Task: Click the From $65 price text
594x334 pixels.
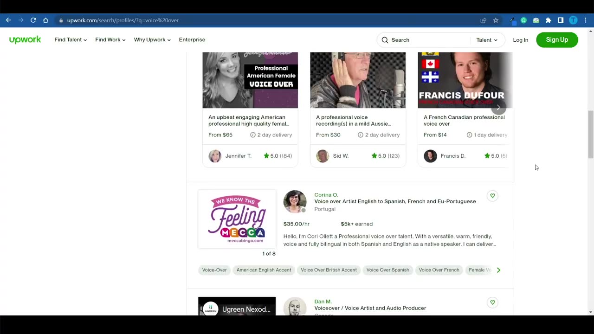Action: point(220,135)
